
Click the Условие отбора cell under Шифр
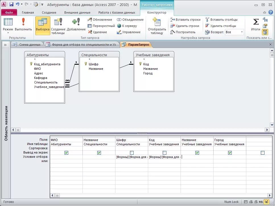(x=132, y=157)
